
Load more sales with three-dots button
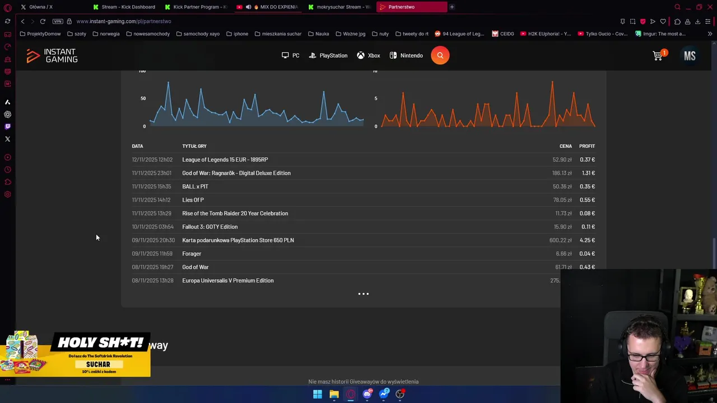pos(364,294)
